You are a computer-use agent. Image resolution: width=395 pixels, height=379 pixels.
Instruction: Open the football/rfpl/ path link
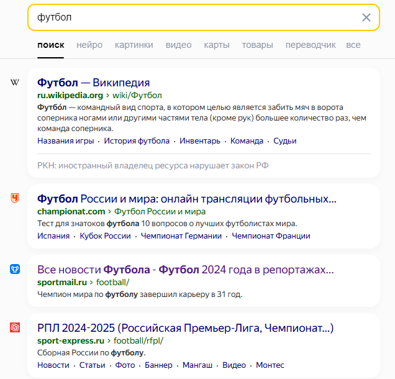point(138,340)
